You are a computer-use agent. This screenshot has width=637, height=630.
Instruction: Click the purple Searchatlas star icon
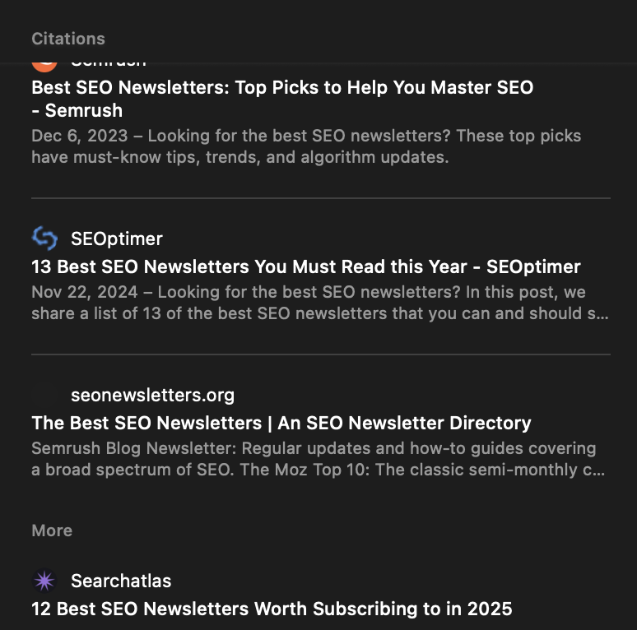44,581
